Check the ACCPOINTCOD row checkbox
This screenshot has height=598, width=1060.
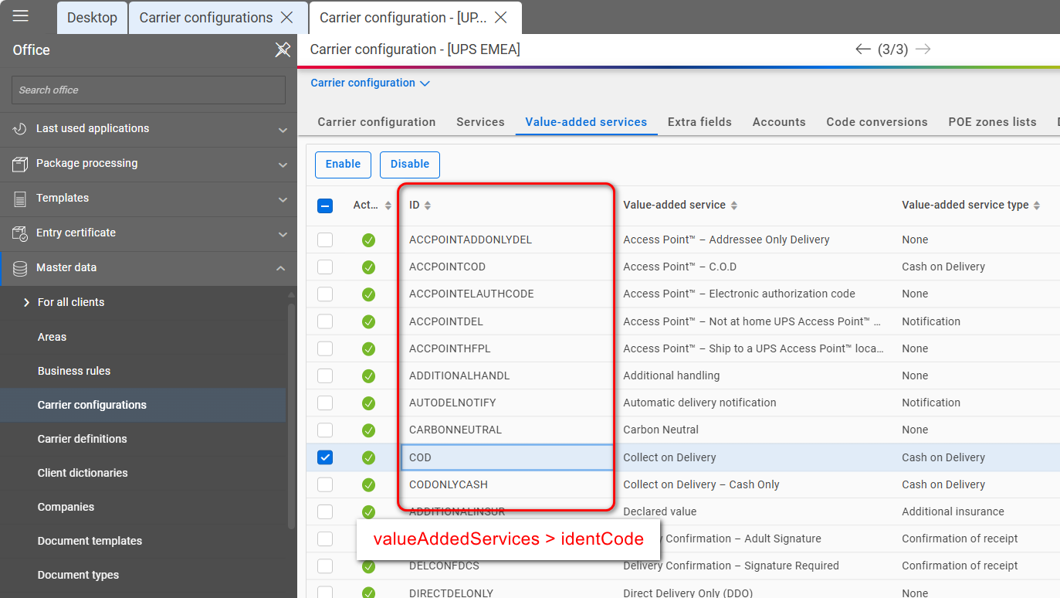325,267
